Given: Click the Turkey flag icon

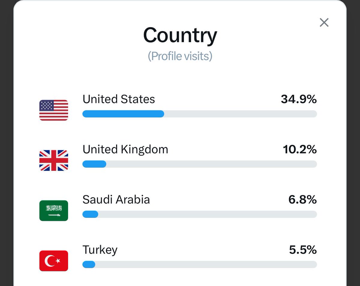Looking at the screenshot, I should 54,261.
